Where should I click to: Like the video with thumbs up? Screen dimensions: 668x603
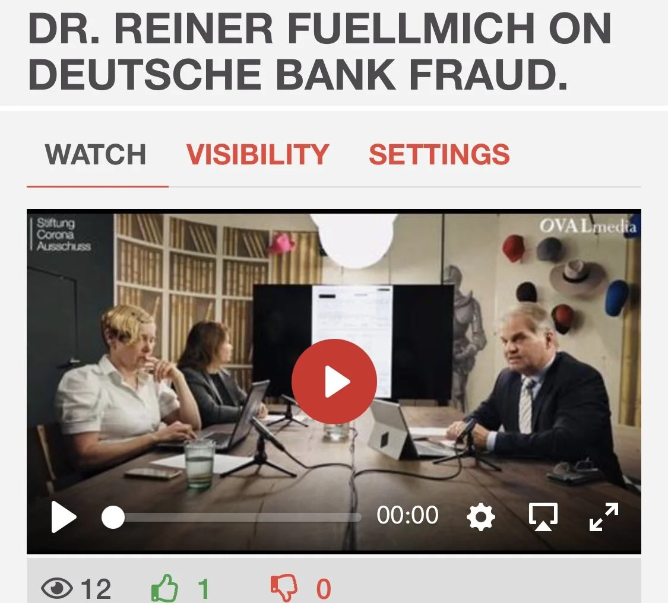(165, 588)
